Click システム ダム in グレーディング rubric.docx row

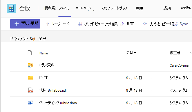[x=179, y=103]
